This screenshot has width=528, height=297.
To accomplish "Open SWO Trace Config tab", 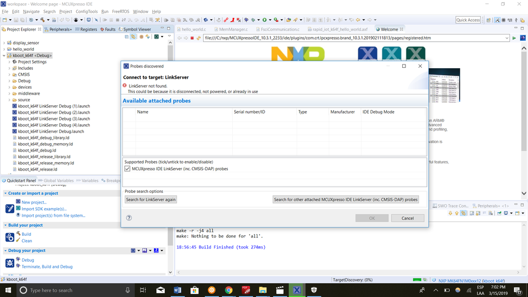I will pos(450,206).
